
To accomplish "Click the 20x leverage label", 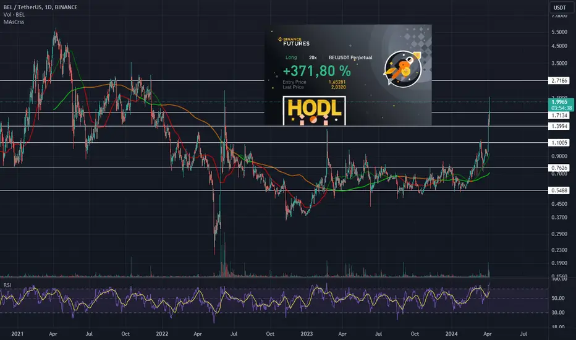I will (313, 57).
